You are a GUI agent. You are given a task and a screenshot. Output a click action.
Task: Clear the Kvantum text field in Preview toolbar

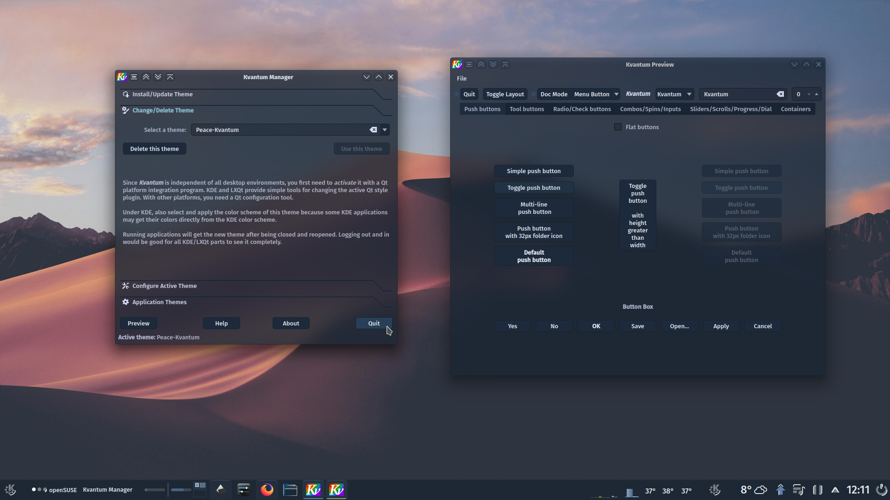pyautogui.click(x=781, y=94)
